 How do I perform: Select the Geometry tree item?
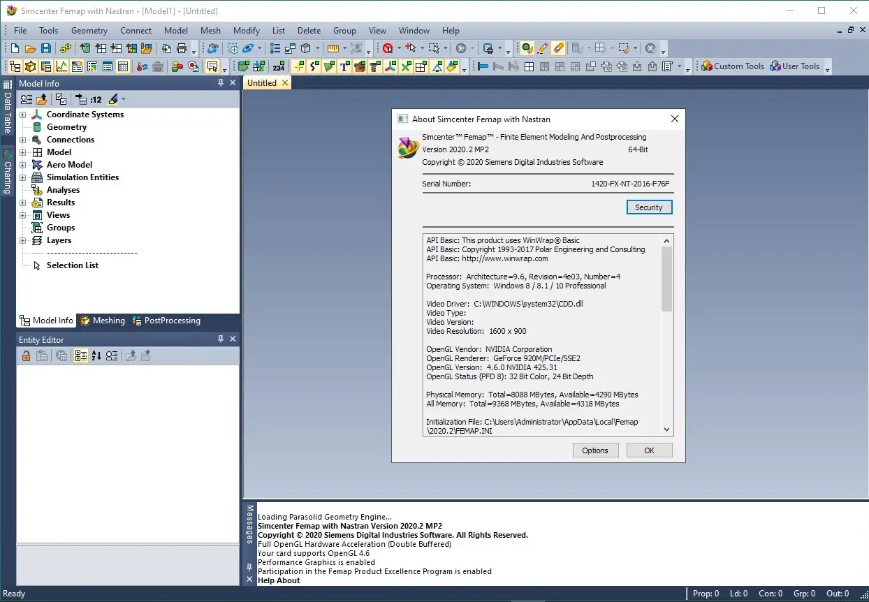(66, 127)
